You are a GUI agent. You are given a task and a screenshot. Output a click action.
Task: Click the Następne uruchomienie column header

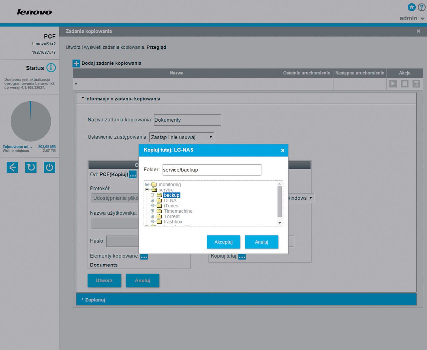coord(360,73)
